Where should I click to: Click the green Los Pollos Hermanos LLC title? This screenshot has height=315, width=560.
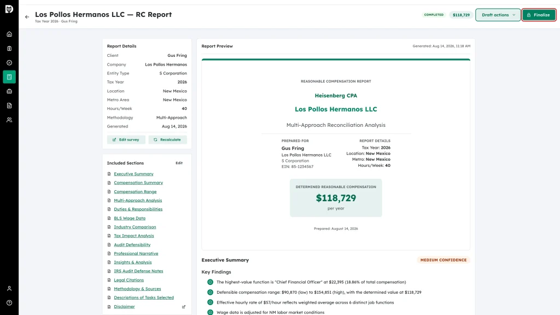click(336, 109)
